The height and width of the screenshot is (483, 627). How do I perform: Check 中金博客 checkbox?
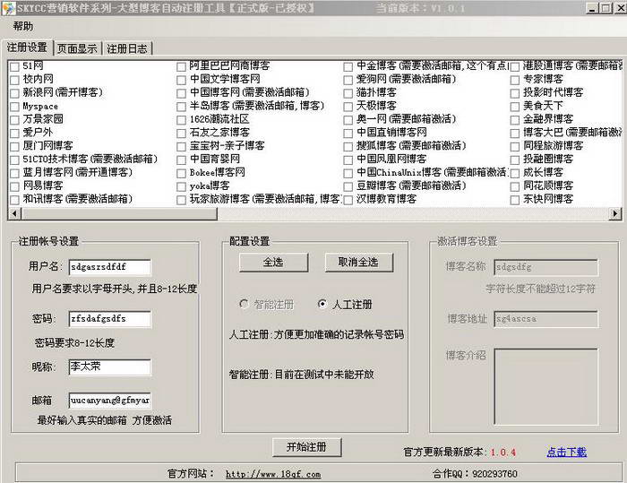[x=348, y=66]
